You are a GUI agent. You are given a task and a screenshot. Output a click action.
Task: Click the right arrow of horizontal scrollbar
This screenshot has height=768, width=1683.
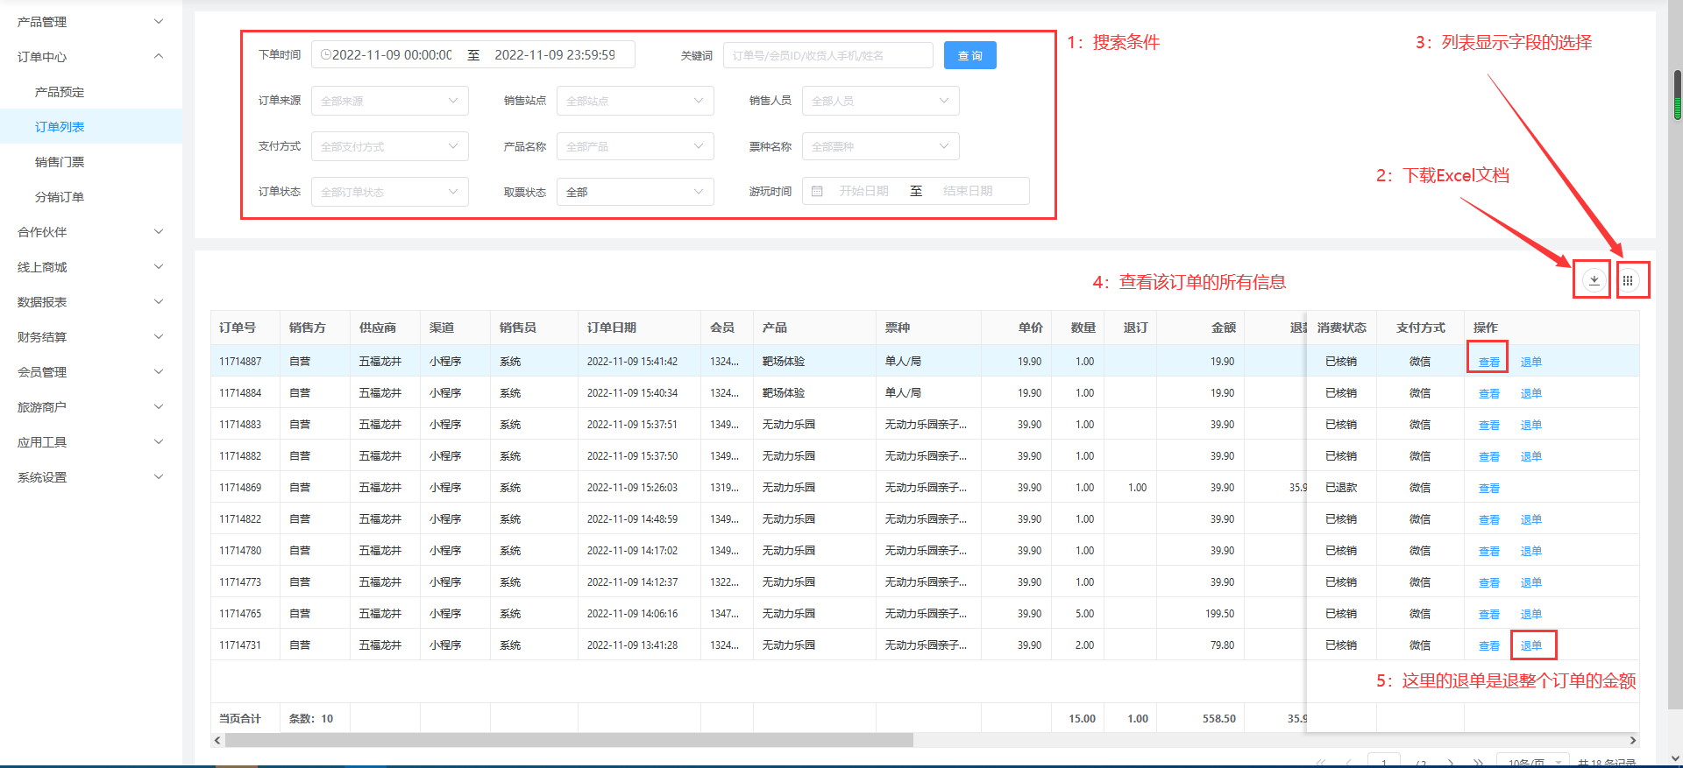click(x=1632, y=740)
